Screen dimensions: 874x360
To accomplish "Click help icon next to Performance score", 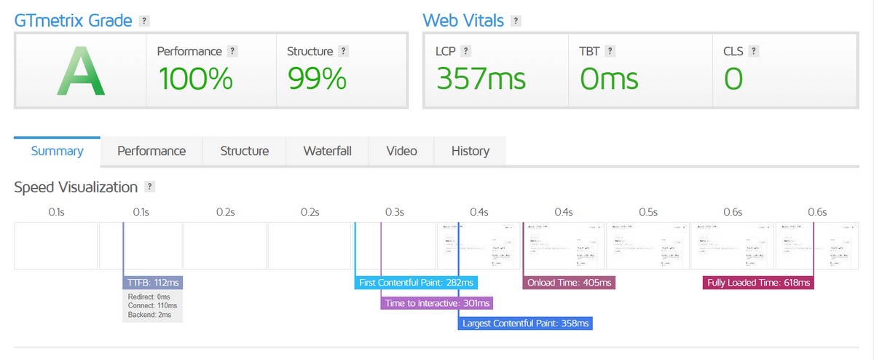I will [x=232, y=51].
